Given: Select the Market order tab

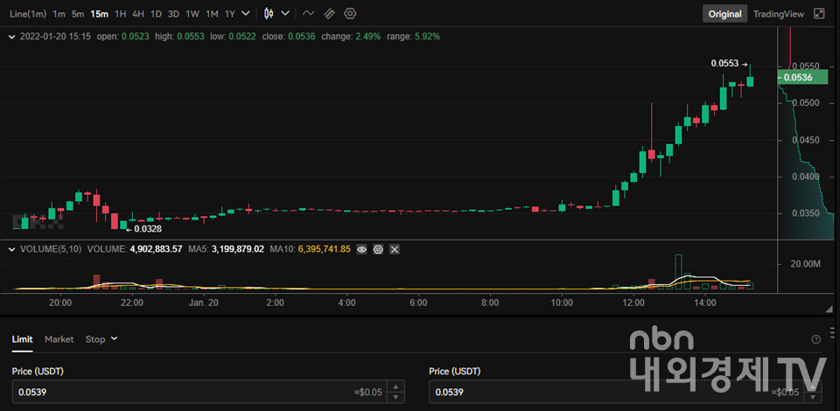Looking at the screenshot, I should tap(59, 339).
